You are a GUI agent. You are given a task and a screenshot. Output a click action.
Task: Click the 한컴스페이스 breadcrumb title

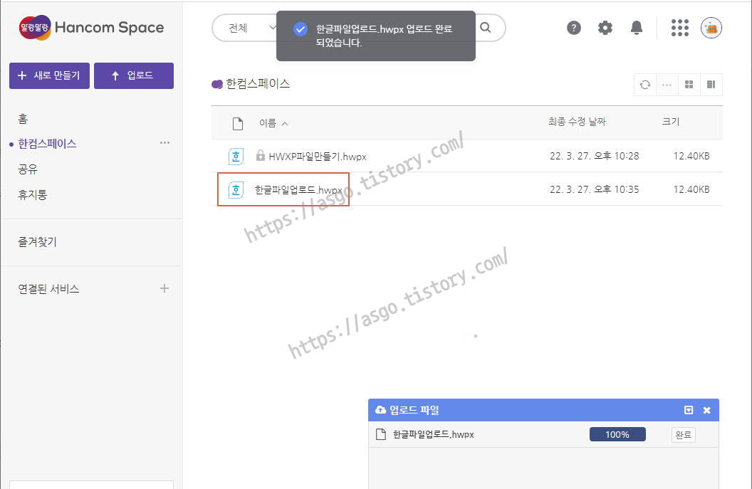point(258,84)
